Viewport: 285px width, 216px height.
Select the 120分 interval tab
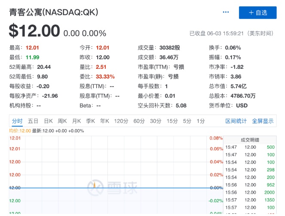click(x=121, y=121)
